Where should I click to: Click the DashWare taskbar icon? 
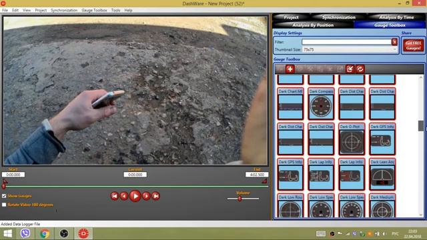(x=83, y=233)
